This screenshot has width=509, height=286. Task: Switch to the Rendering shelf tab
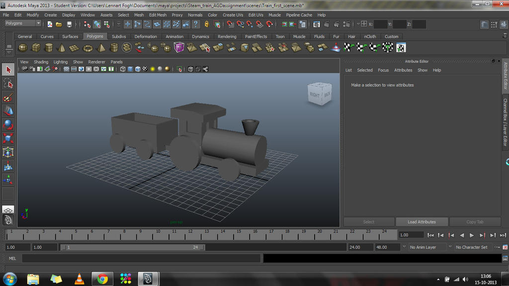coord(227,37)
